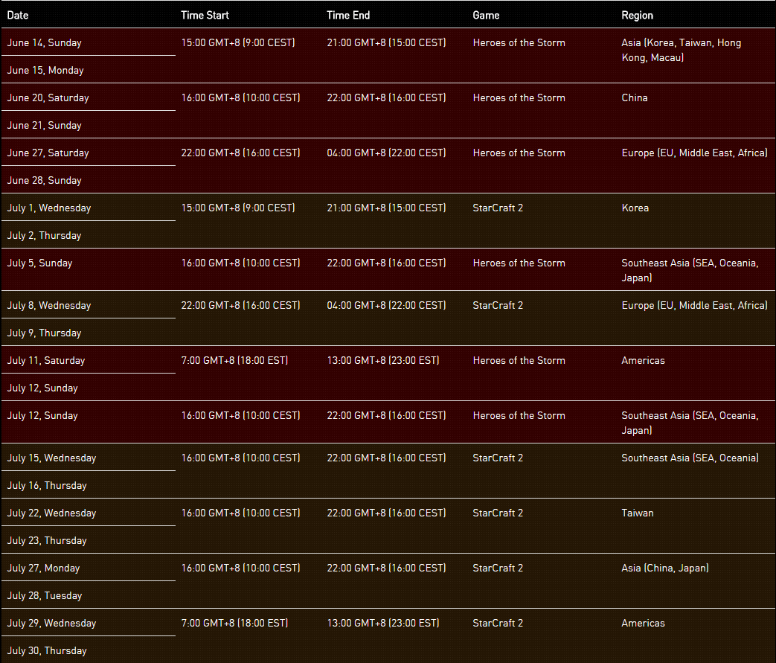This screenshot has width=776, height=663.
Task: Click StarCraft 2 in the July 1 row
Action: pyautogui.click(x=498, y=208)
